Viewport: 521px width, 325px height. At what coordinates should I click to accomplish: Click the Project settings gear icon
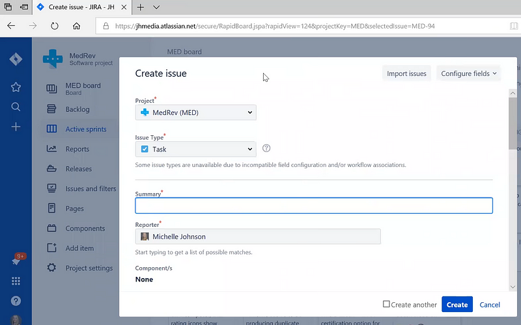pos(51,268)
